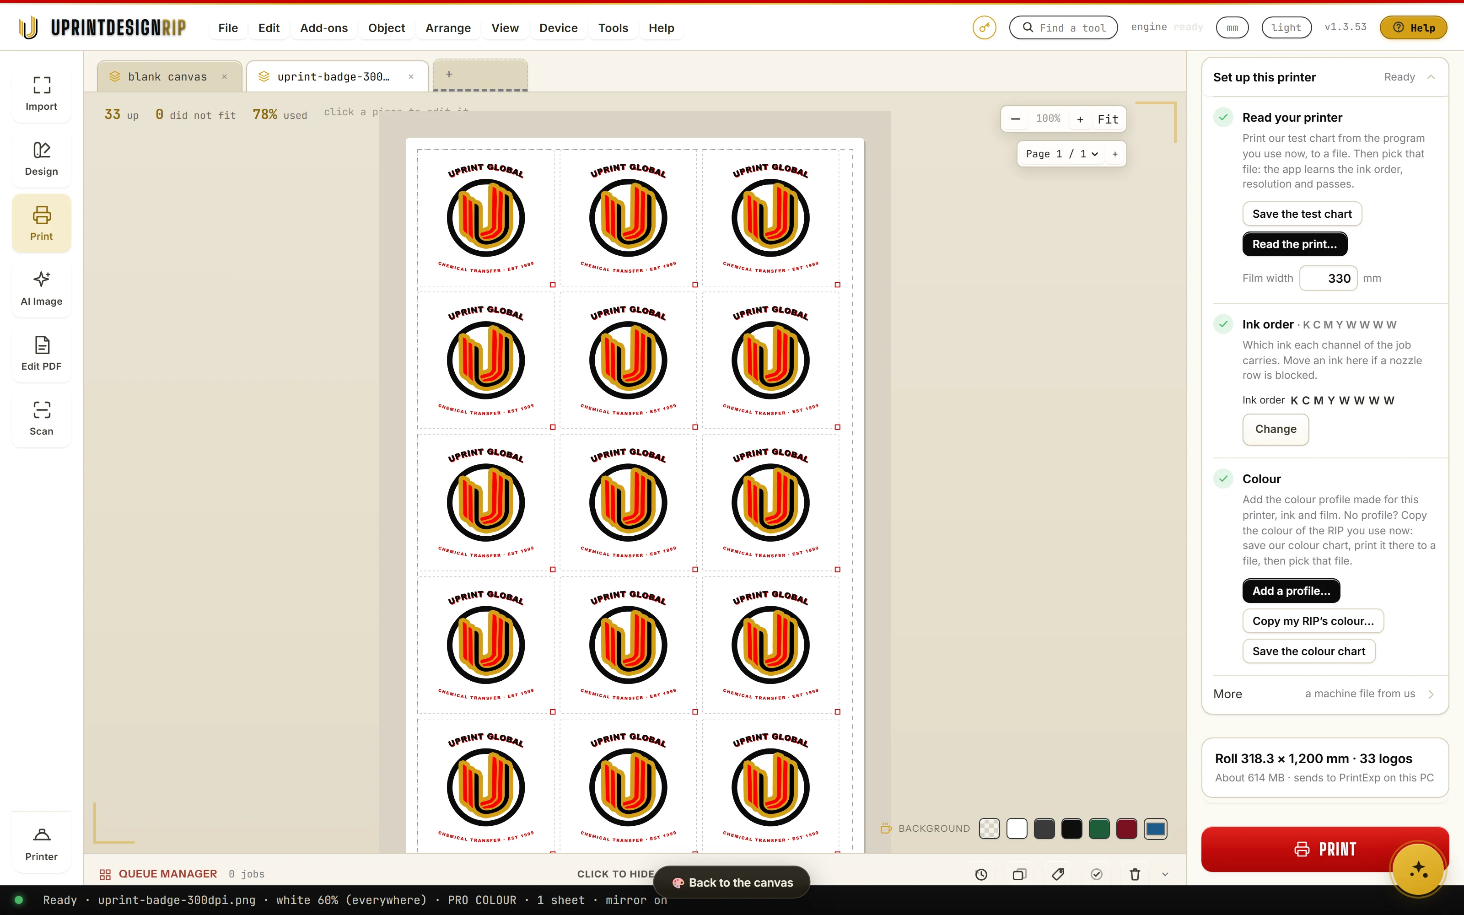Viewport: 1464px width, 915px height.
Task: Zoom in with the plus button
Action: [1080, 118]
